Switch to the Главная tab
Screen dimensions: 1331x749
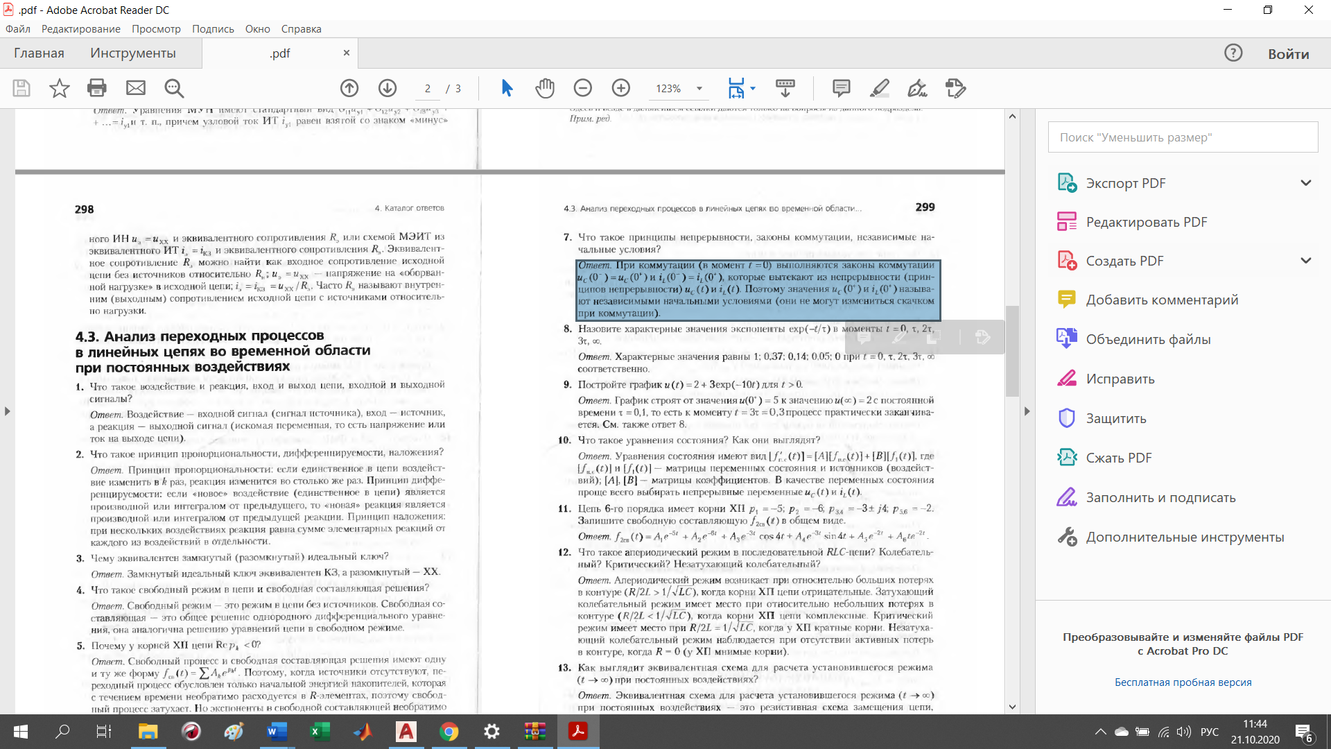39,53
